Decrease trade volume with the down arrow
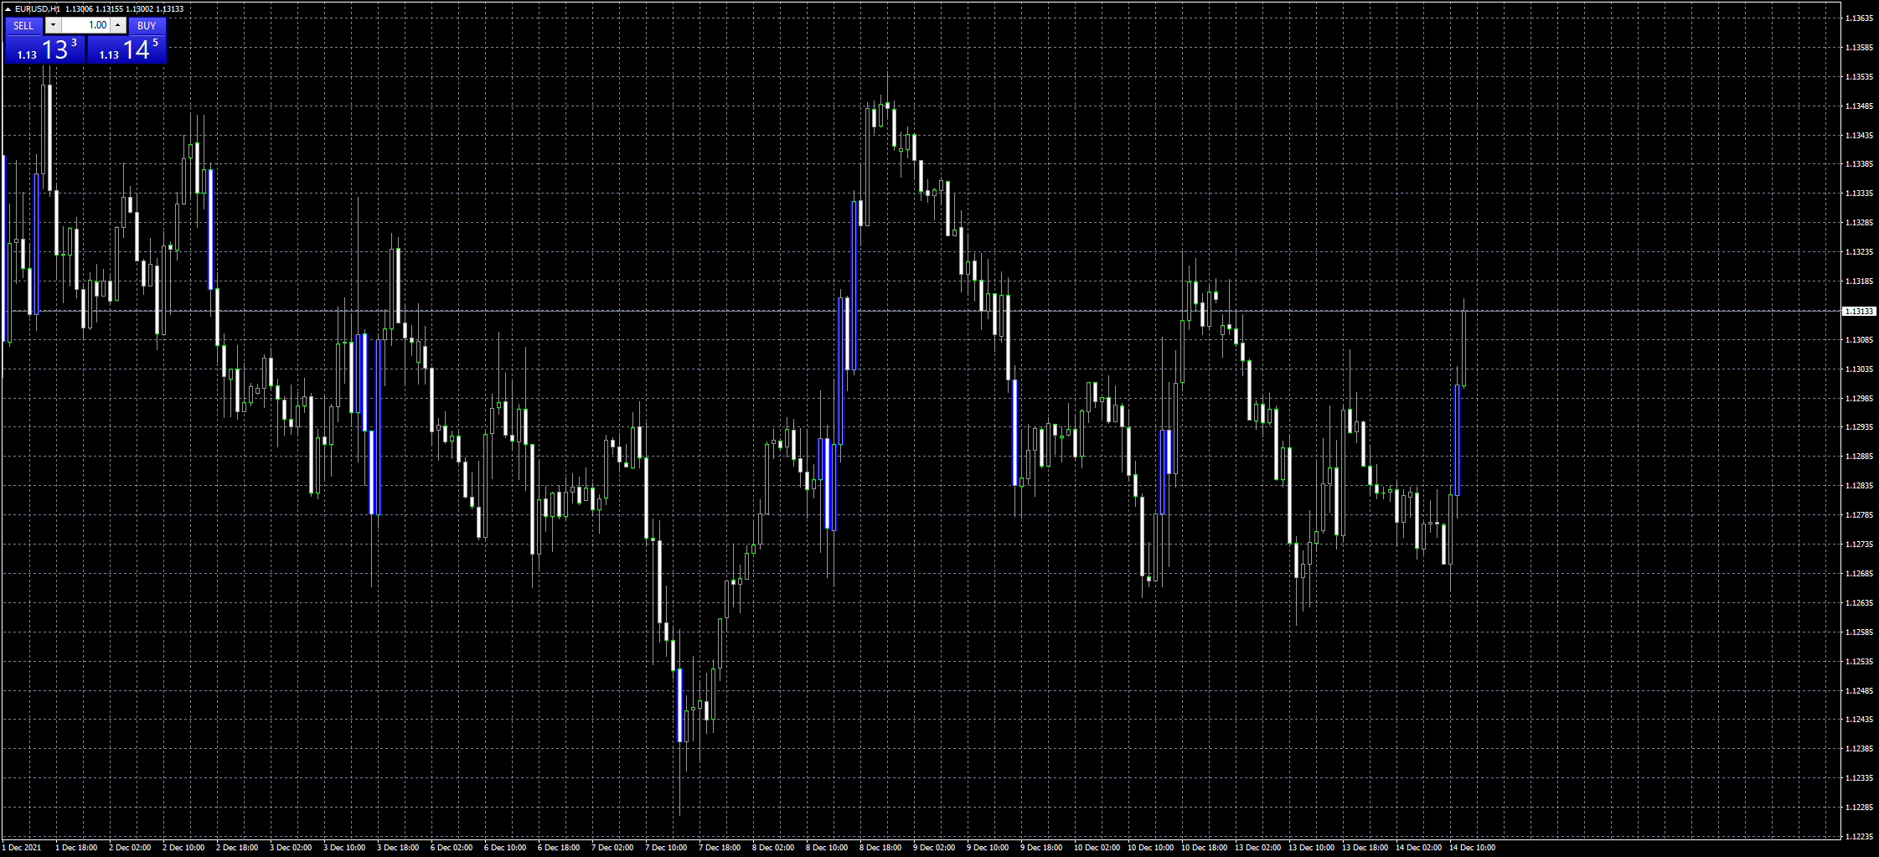 pyautogui.click(x=53, y=25)
